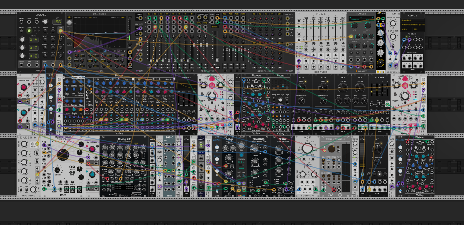Image resolution: width=464 pixels, height=225 pixels.
Task: Set EQMaster analyser mode to POST
Action: [x=90, y=17]
